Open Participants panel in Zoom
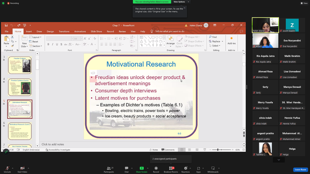 tap(108, 169)
